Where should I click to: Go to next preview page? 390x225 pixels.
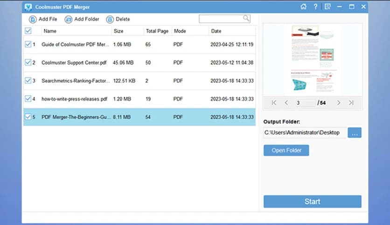click(338, 103)
